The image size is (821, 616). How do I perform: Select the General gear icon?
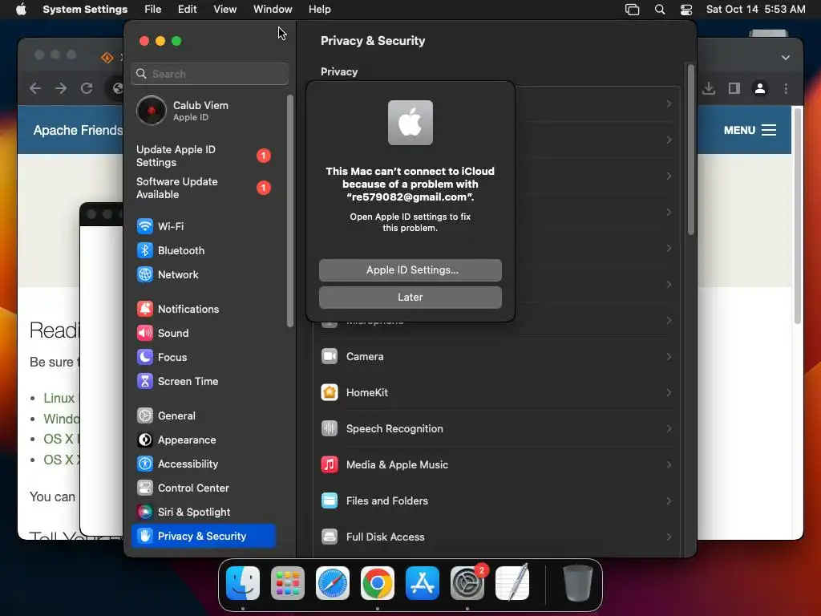(x=144, y=416)
